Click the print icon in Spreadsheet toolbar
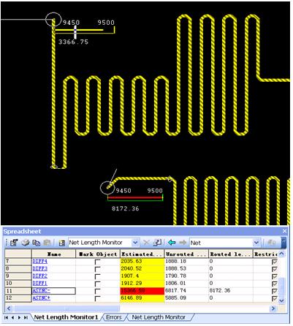This screenshot has width=293, height=326. click(x=25, y=243)
